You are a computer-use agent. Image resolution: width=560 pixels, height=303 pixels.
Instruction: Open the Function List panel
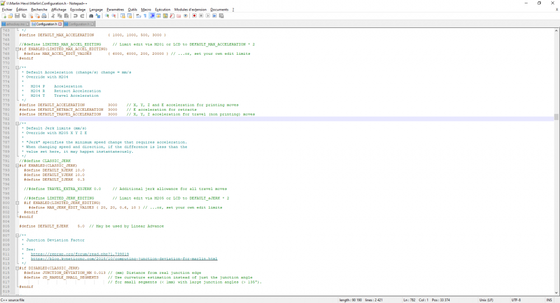[172, 16]
